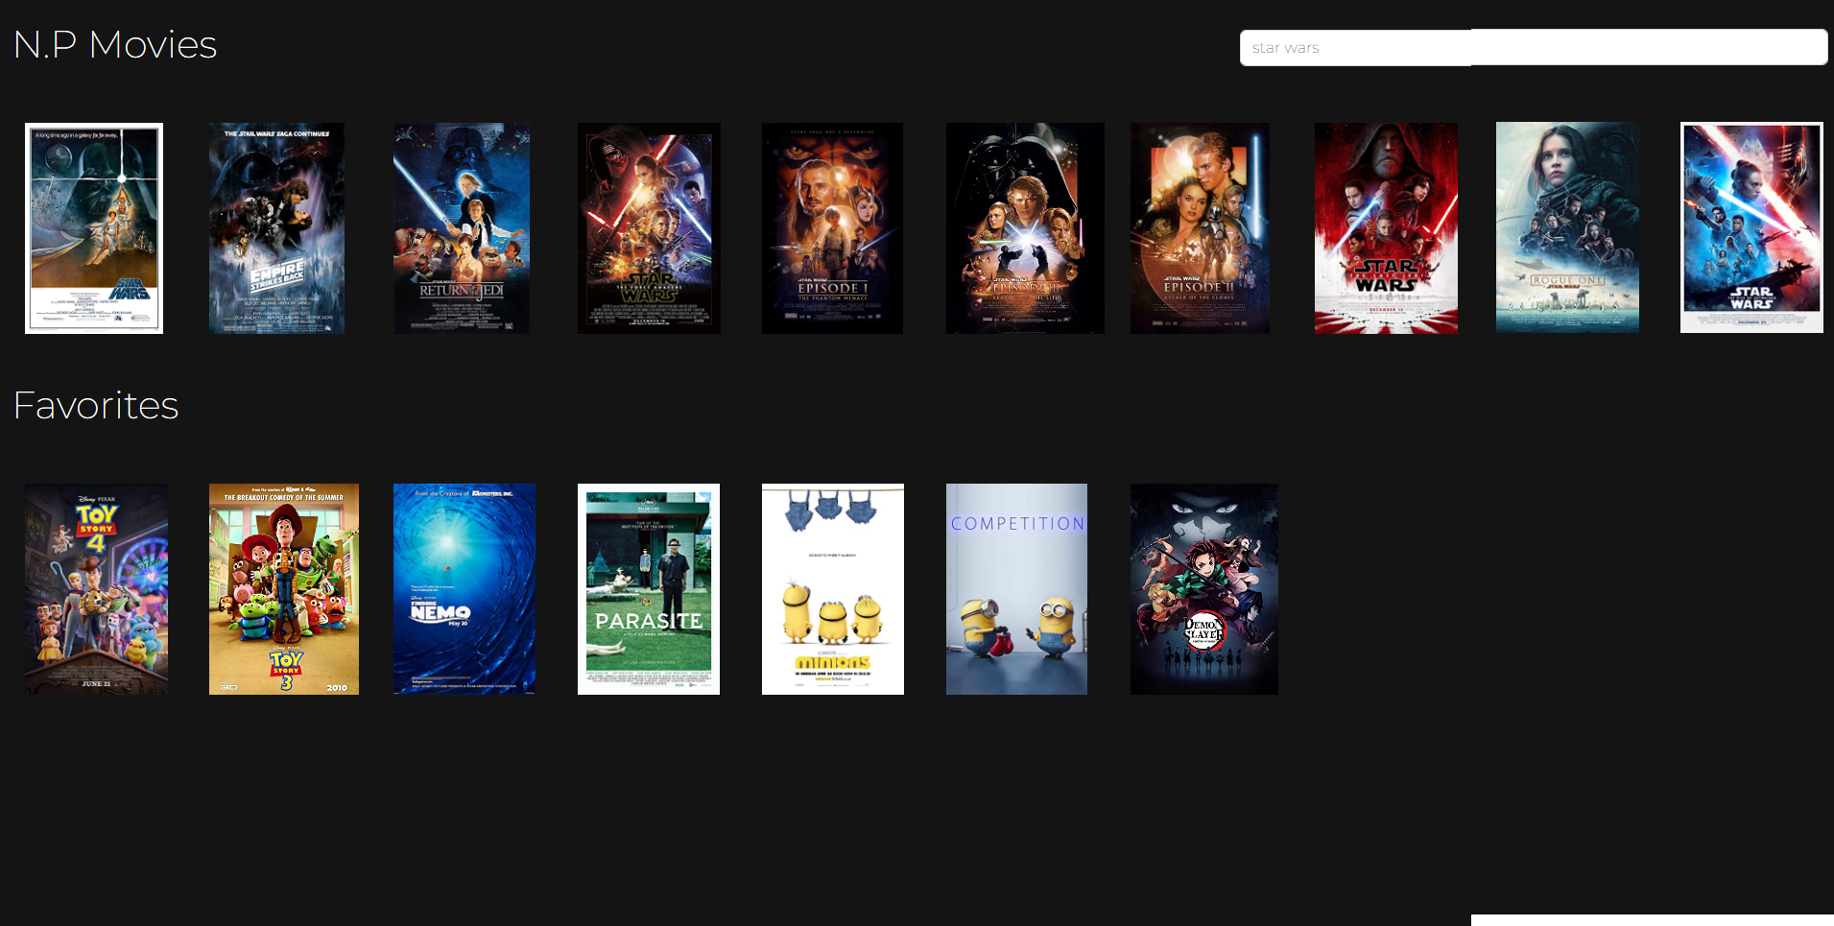This screenshot has width=1834, height=926.
Task: Select the Minions movie poster
Action: point(833,589)
